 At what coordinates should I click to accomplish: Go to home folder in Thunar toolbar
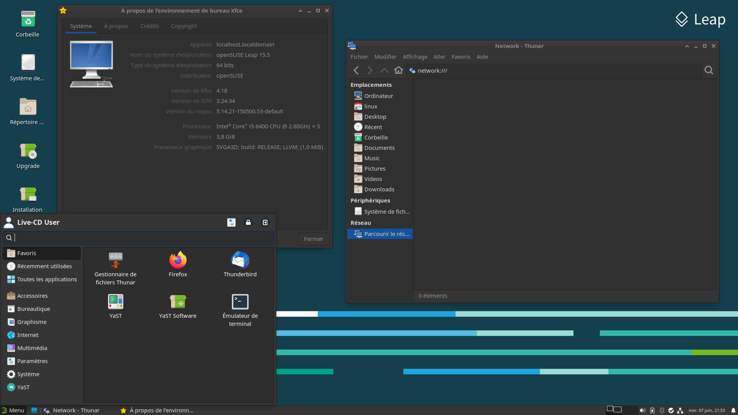[399, 70]
